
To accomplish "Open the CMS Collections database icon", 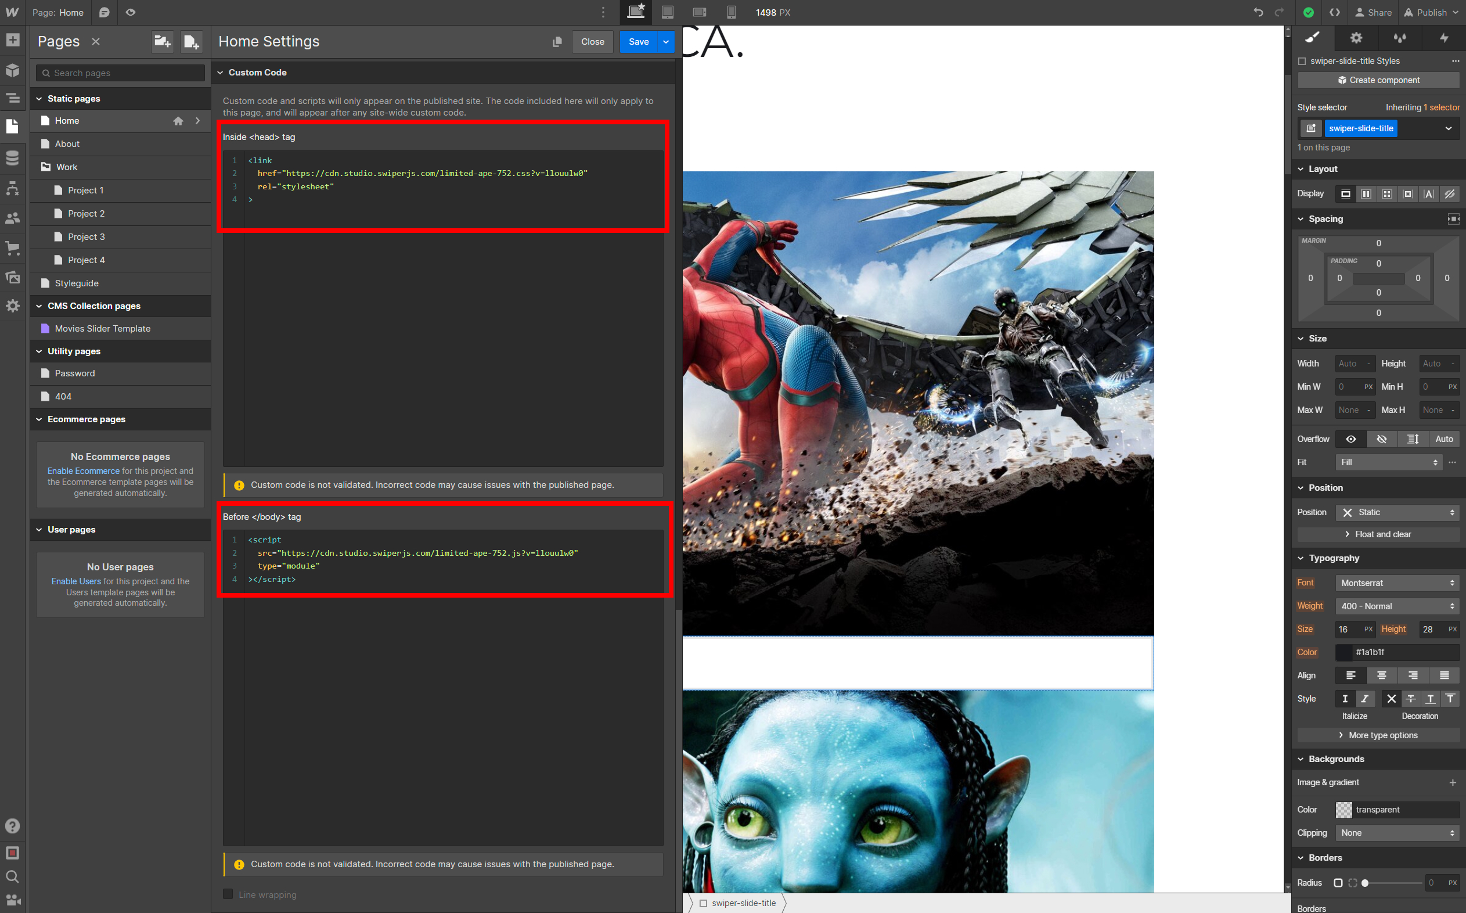I will pyautogui.click(x=12, y=158).
